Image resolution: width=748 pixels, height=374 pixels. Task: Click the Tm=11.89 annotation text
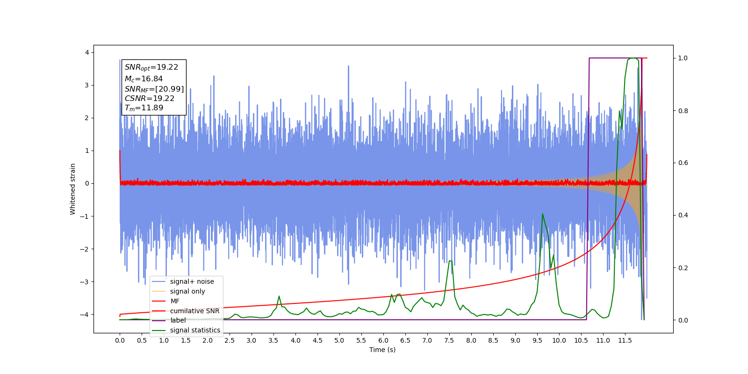coord(144,108)
